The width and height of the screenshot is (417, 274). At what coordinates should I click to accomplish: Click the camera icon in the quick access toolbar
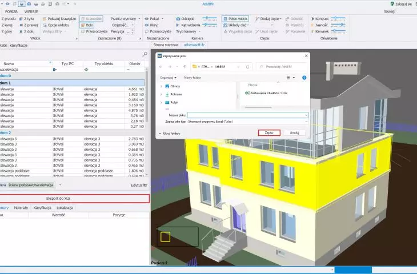[x=29, y=4]
